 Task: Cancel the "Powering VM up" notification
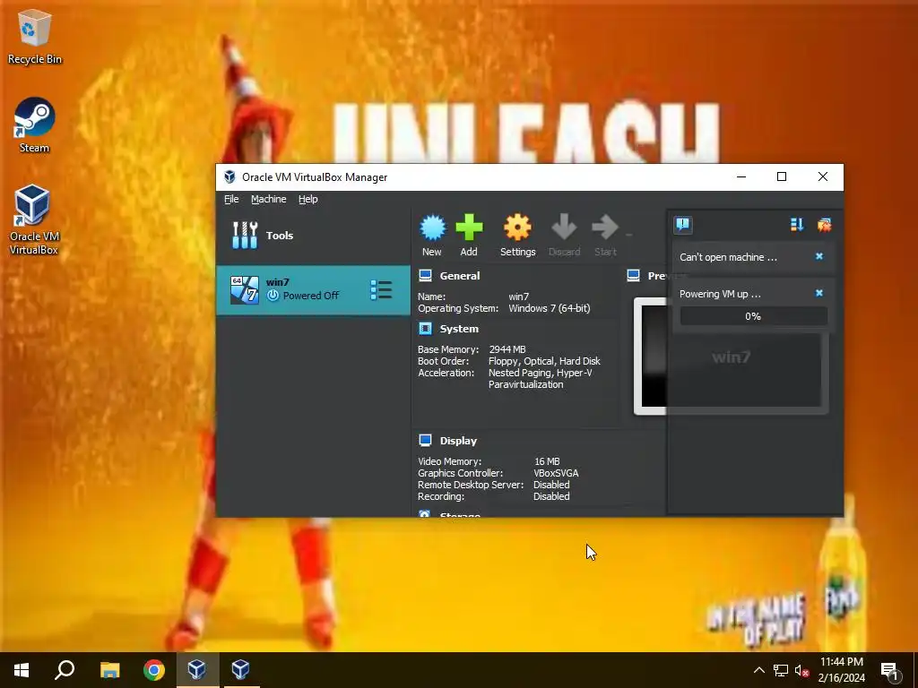[x=819, y=293]
